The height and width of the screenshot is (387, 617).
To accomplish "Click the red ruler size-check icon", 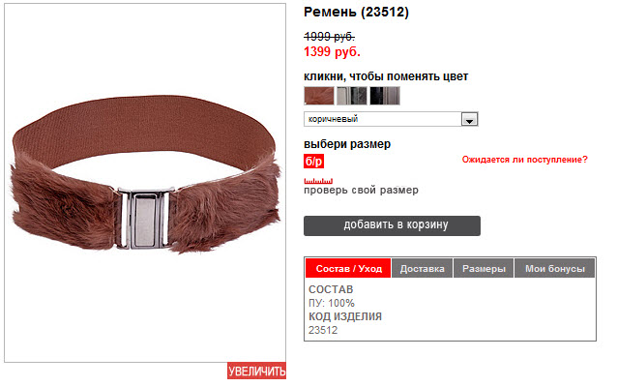I will (x=318, y=181).
